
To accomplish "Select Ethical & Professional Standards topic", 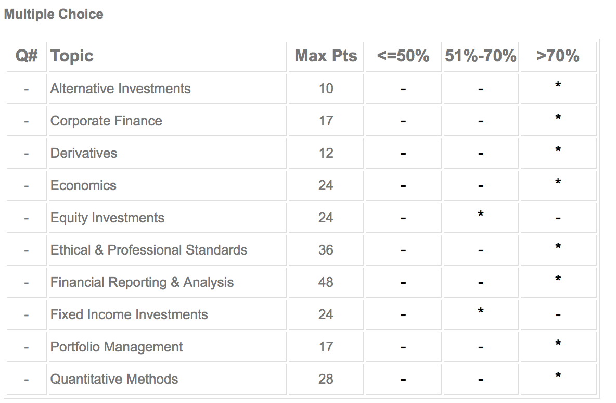I will [x=149, y=250].
